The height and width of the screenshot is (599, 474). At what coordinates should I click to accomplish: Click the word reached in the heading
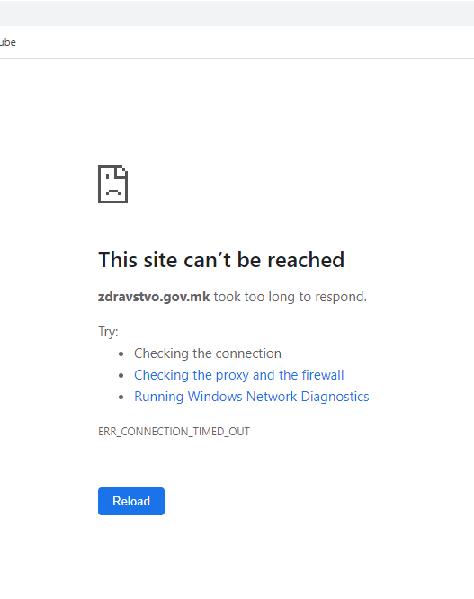click(306, 260)
